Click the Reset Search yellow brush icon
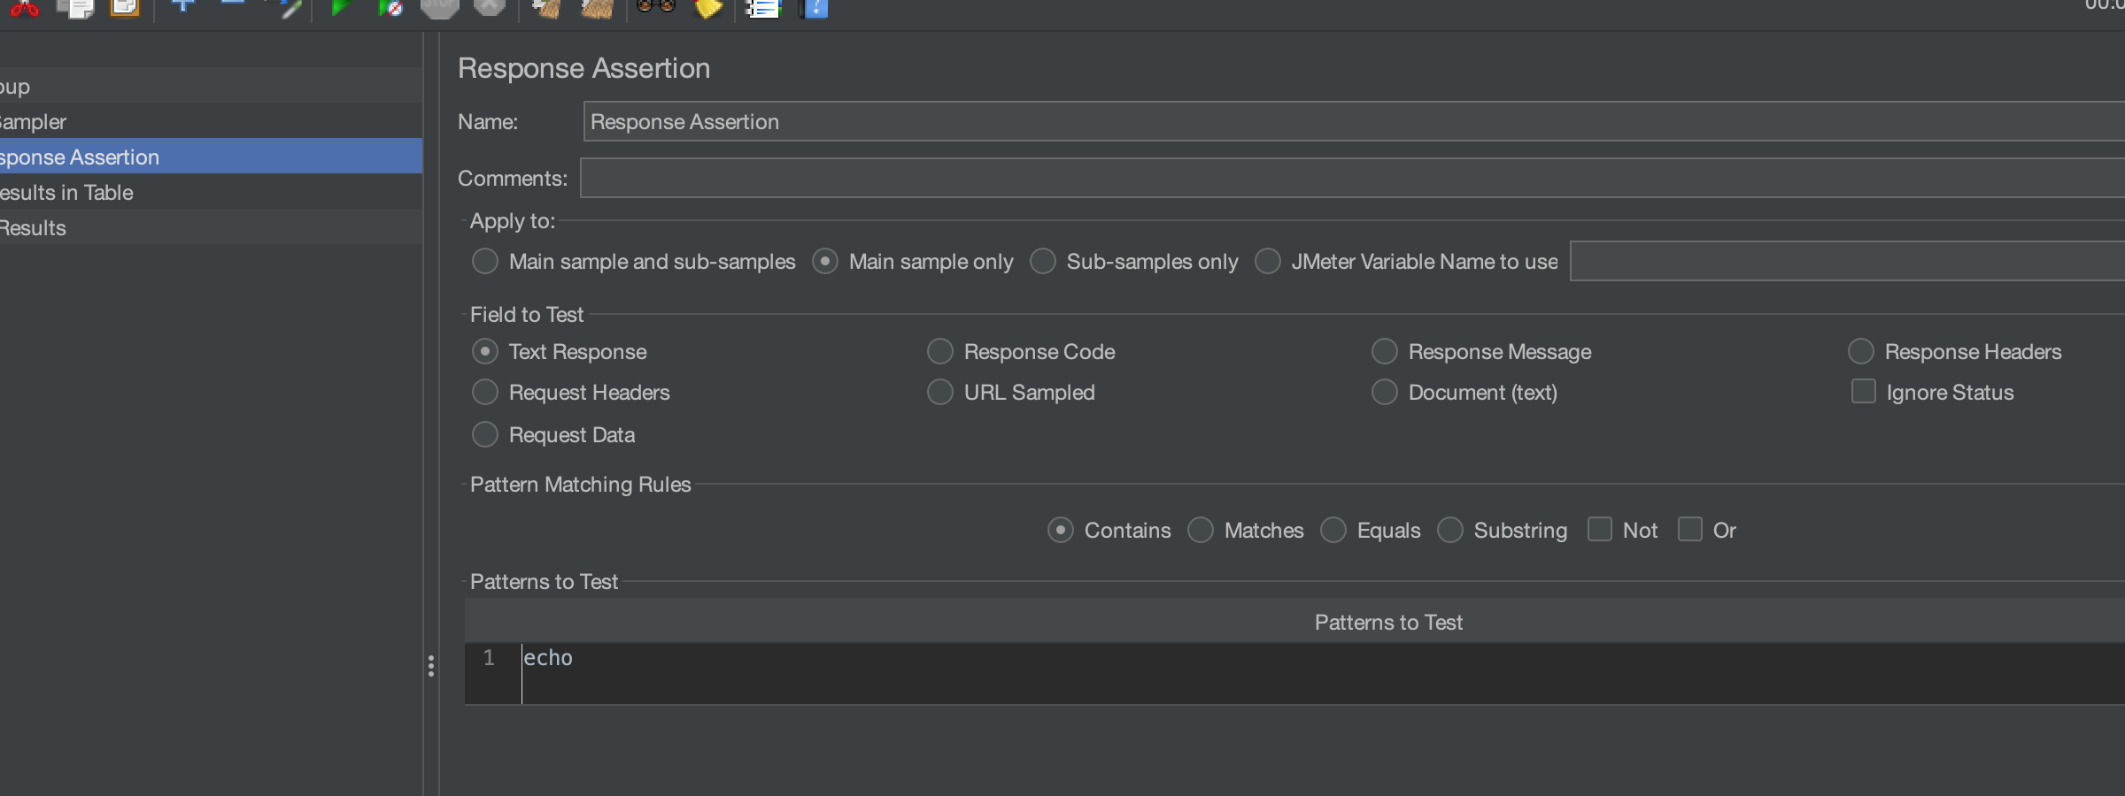 click(708, 8)
